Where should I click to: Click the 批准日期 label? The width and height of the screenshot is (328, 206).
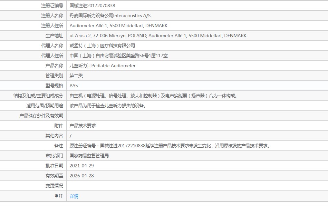click(55, 166)
